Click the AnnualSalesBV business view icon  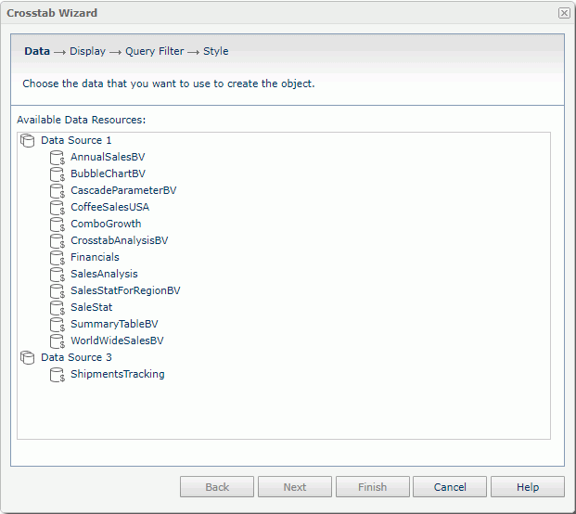(58, 158)
